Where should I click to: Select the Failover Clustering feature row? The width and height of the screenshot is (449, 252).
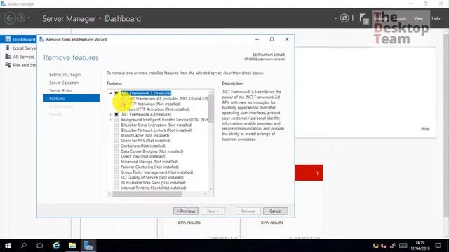tap(149, 167)
